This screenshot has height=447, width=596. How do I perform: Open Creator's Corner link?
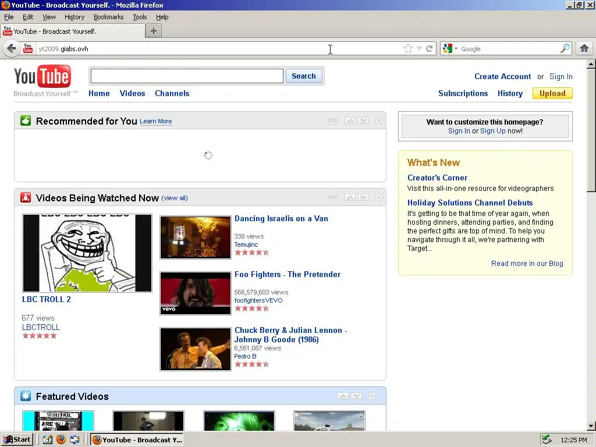(x=437, y=178)
